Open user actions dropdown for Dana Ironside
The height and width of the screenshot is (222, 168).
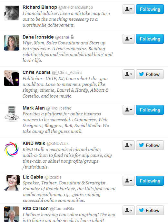pos(129,39)
